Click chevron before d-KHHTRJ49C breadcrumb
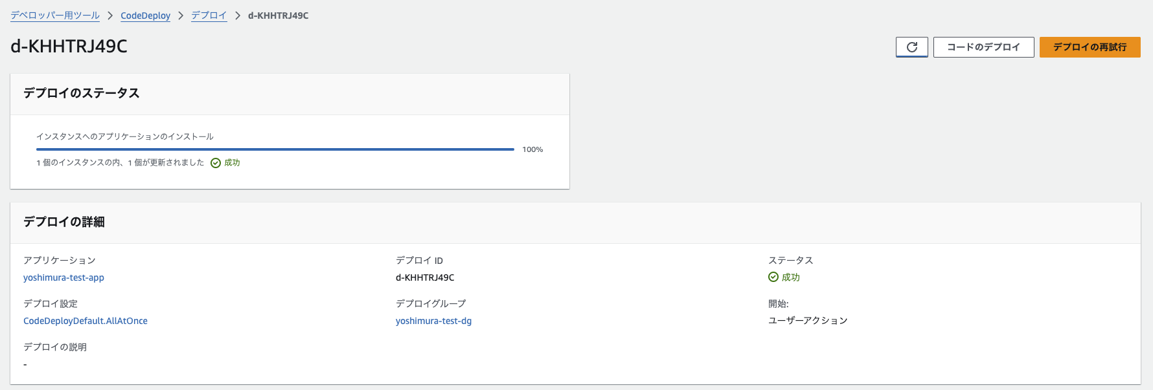 click(x=238, y=16)
